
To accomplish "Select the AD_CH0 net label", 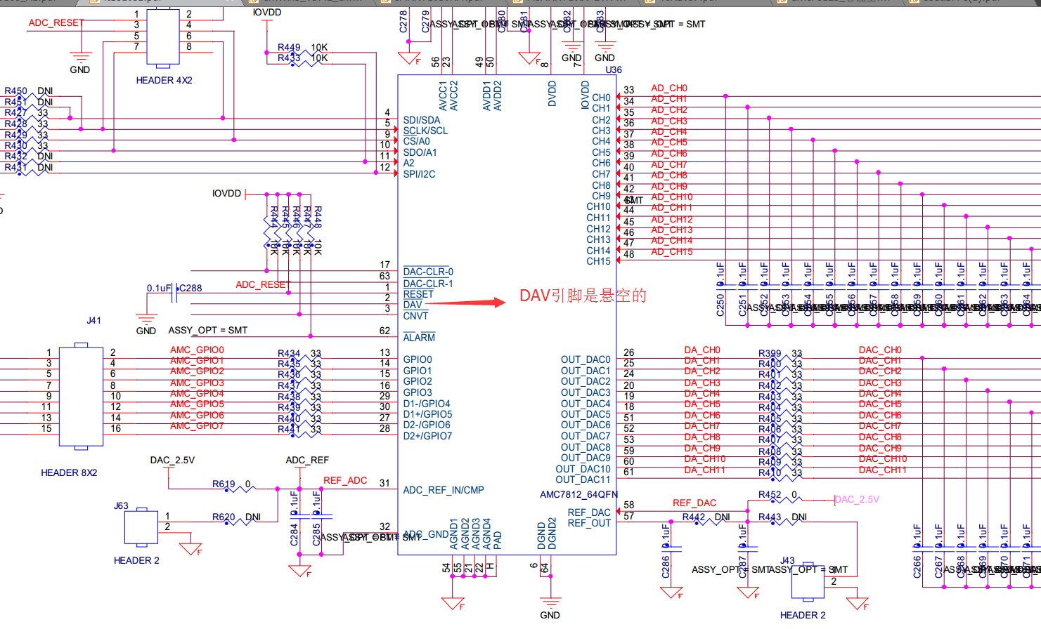I will point(669,88).
